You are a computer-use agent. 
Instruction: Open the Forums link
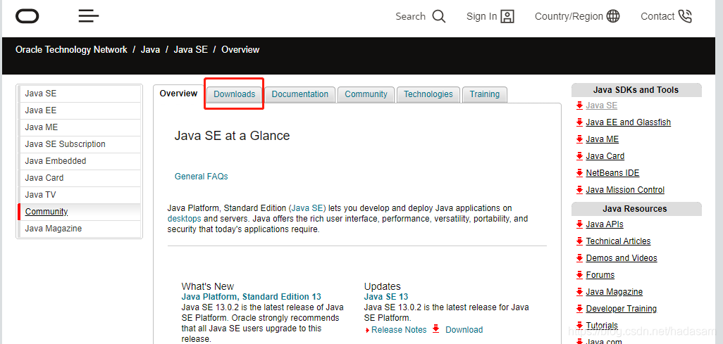[x=600, y=275]
